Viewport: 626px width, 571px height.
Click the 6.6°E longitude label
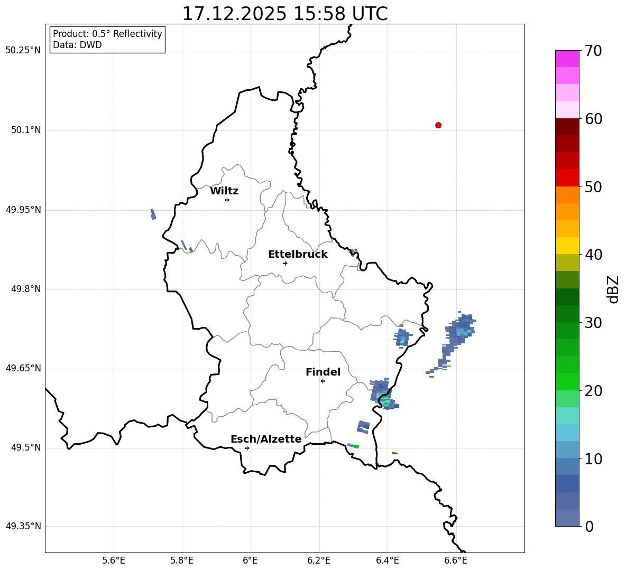click(x=456, y=560)
